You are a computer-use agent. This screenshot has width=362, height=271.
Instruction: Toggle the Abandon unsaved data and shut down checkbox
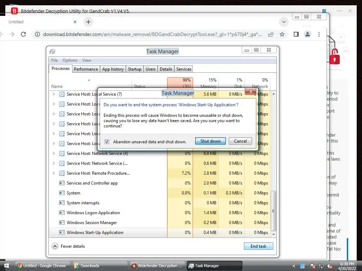(x=107, y=142)
